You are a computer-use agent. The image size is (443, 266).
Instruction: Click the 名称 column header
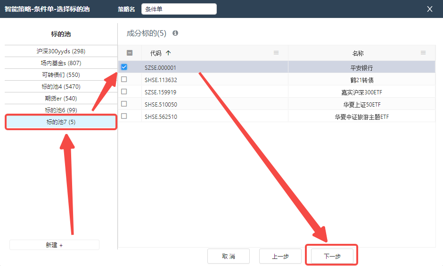click(361, 53)
